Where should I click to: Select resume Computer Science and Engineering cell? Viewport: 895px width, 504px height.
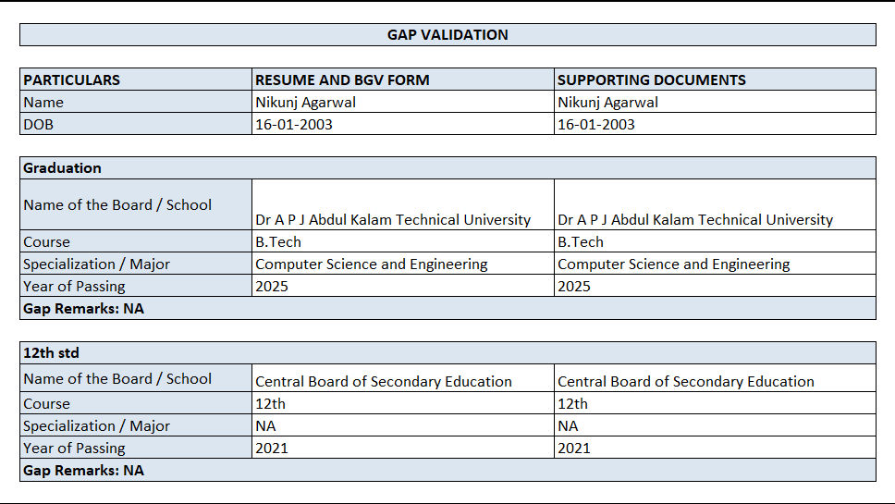(403, 264)
